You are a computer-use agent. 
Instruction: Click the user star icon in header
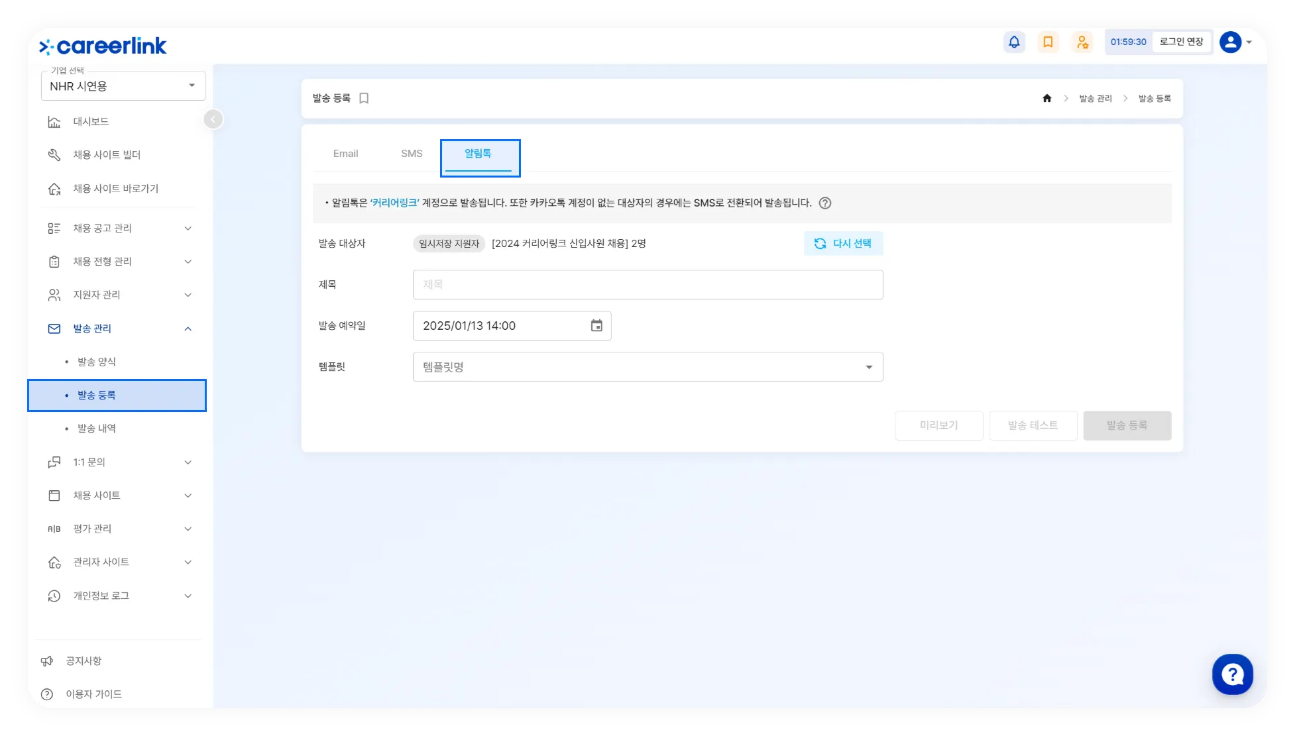point(1082,42)
